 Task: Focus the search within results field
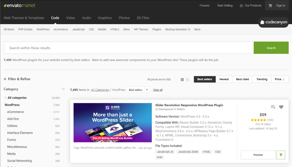129,48
